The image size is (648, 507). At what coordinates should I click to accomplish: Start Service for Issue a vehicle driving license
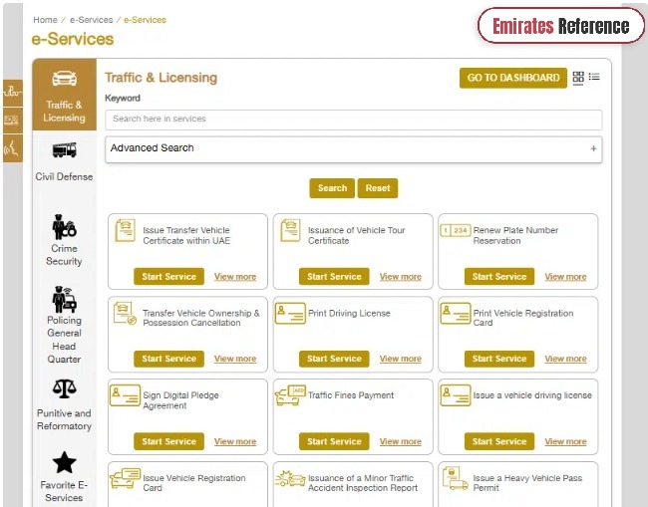(499, 441)
